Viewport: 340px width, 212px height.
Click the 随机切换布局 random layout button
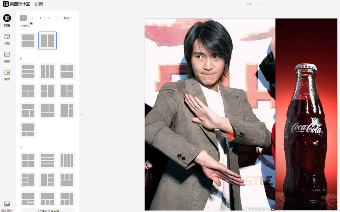(x=48, y=210)
